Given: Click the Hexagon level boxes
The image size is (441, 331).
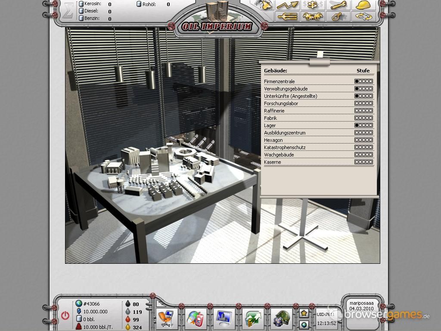Looking at the screenshot, I should (x=363, y=140).
